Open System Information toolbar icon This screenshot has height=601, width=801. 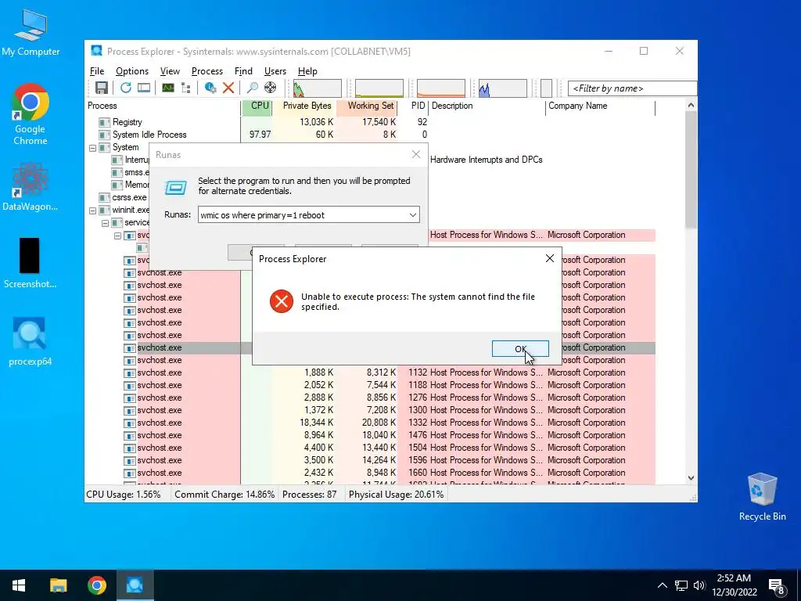pos(167,88)
